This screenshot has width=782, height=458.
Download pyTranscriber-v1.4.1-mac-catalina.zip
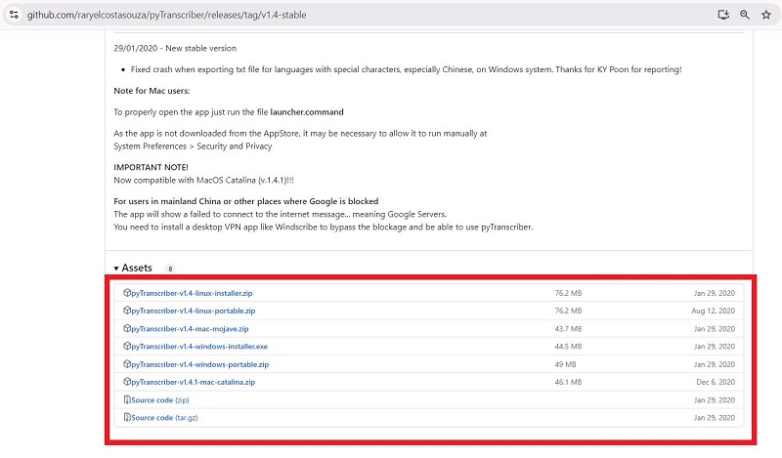[193, 383]
